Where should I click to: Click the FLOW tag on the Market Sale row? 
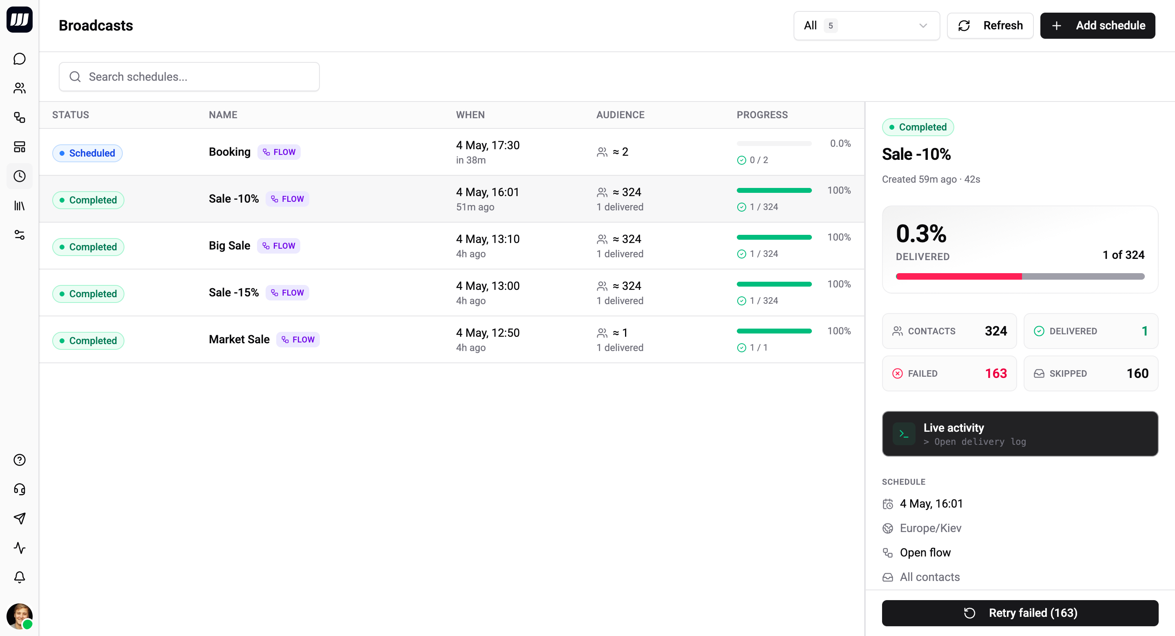click(298, 340)
